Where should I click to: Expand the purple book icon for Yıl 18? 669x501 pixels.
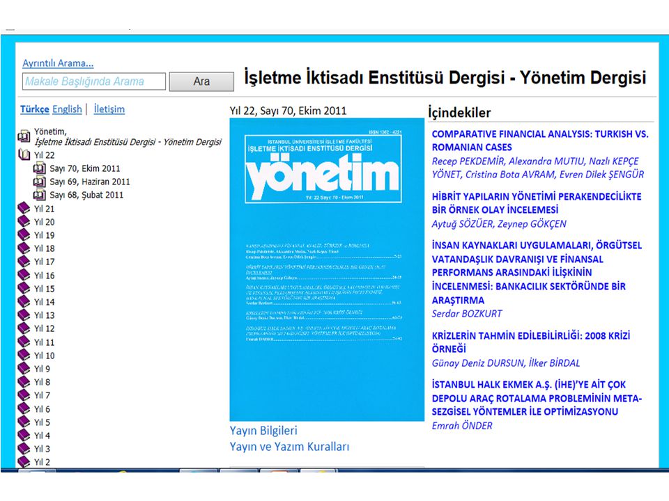click(24, 248)
